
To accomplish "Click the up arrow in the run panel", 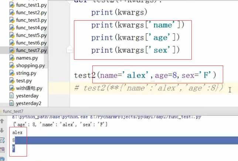I will click(2, 122).
